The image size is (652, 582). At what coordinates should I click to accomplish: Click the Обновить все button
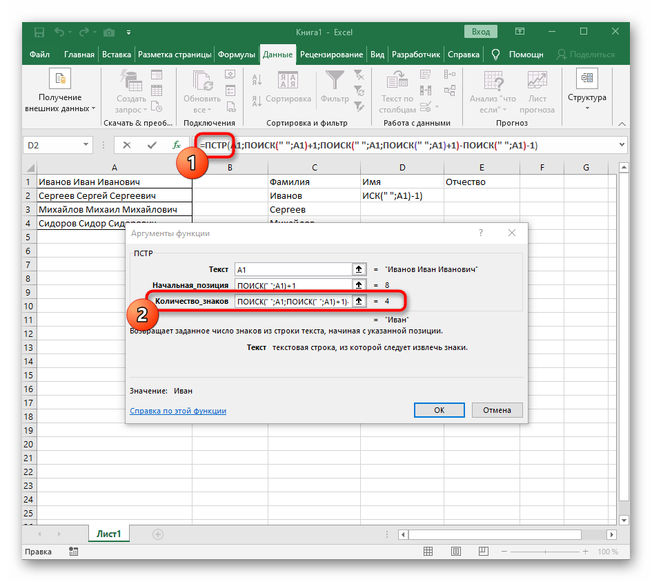coord(202,92)
